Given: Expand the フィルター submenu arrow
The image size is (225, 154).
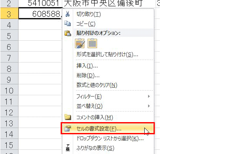Looking at the screenshot, I should point(149,97).
